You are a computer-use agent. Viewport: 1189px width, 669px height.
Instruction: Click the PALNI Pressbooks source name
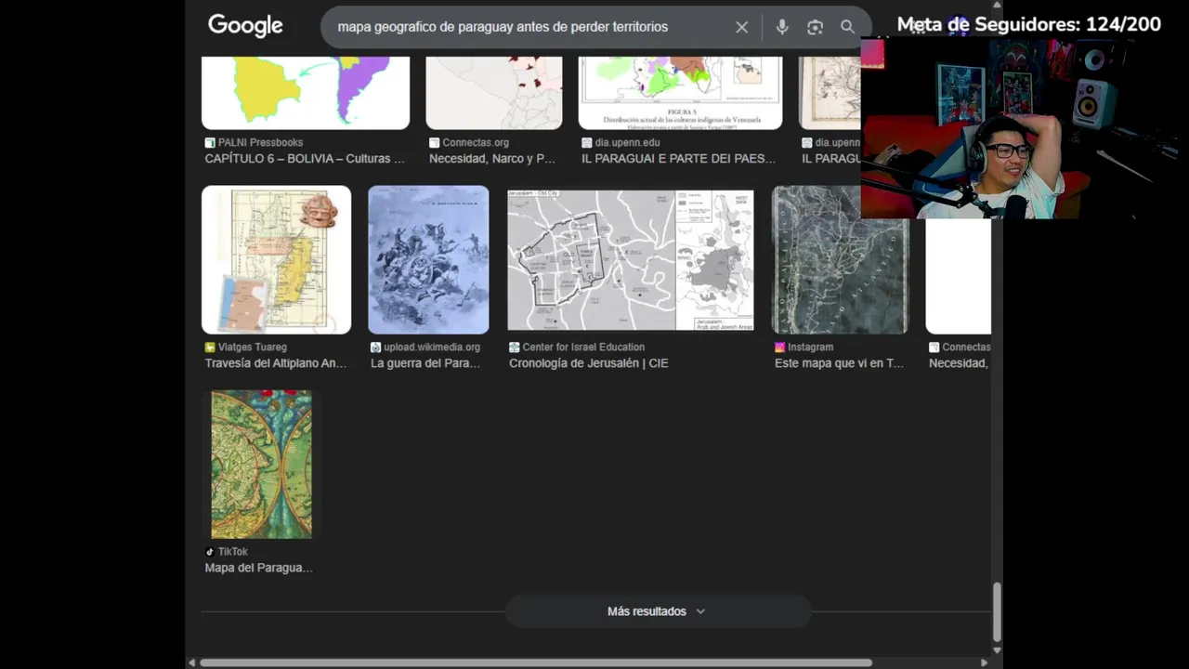pos(260,143)
